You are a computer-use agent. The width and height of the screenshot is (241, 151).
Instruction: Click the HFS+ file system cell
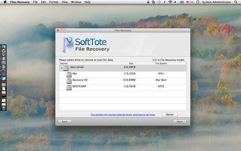(161, 74)
